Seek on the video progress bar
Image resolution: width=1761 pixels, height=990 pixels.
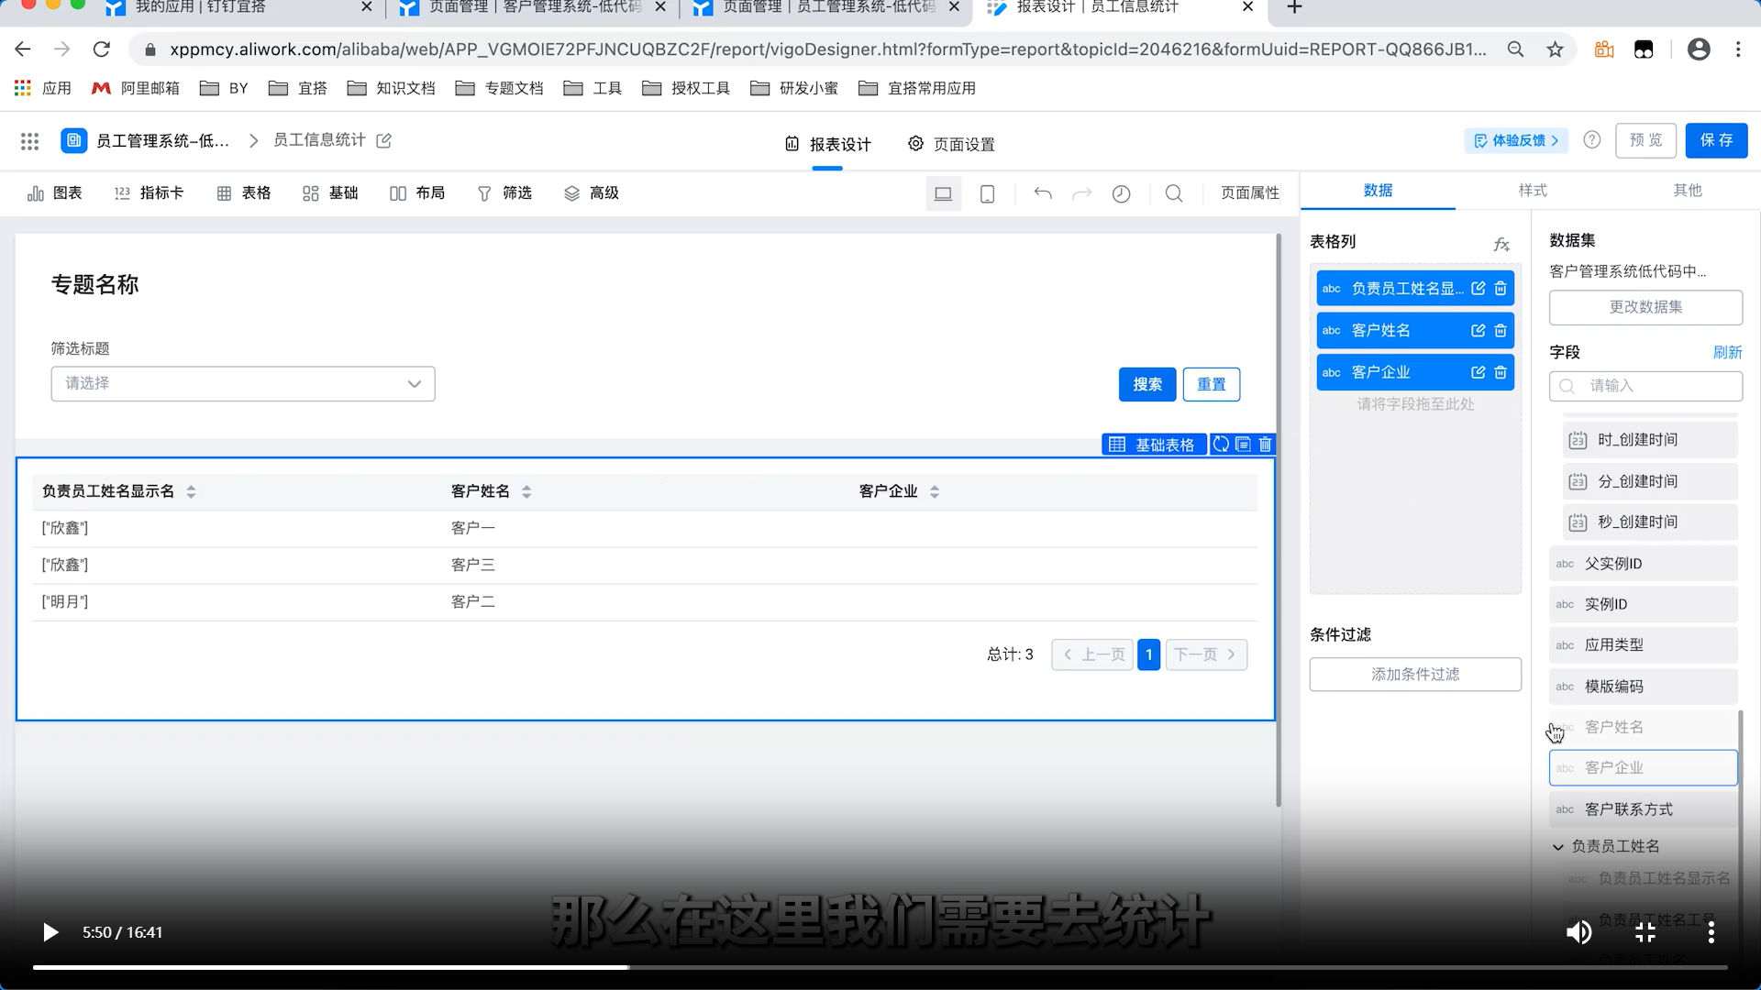point(880,966)
